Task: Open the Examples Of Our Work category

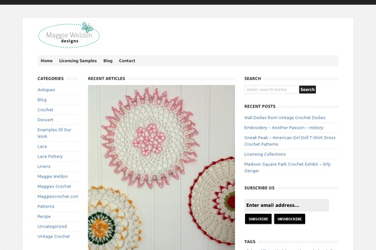Action: [54, 133]
